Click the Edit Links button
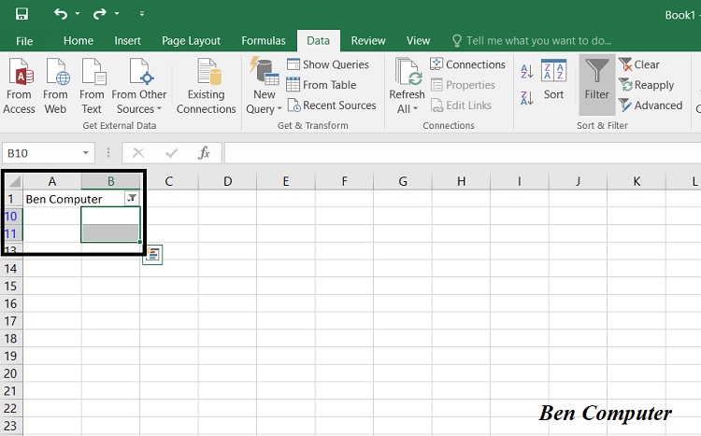This screenshot has width=701, height=436. [x=461, y=105]
